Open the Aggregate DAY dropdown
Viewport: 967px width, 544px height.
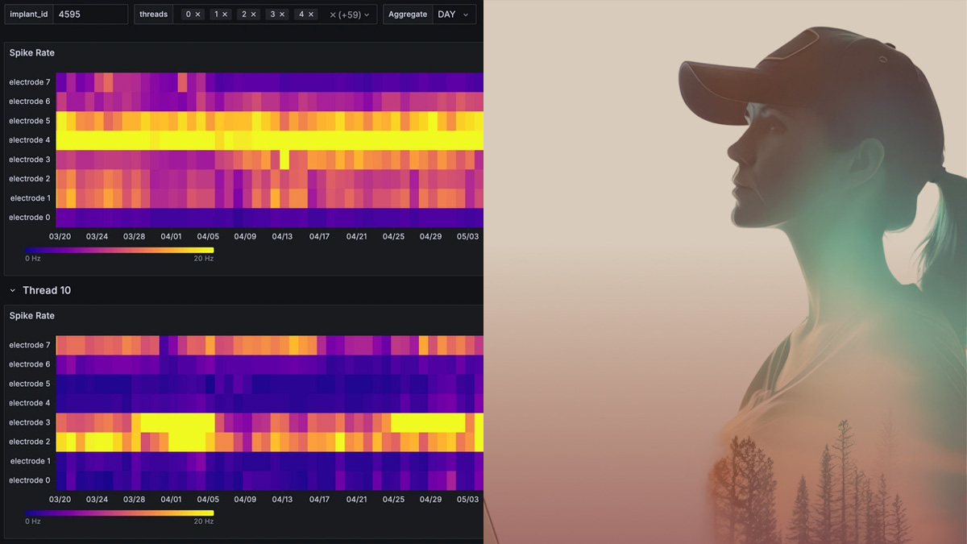point(454,15)
